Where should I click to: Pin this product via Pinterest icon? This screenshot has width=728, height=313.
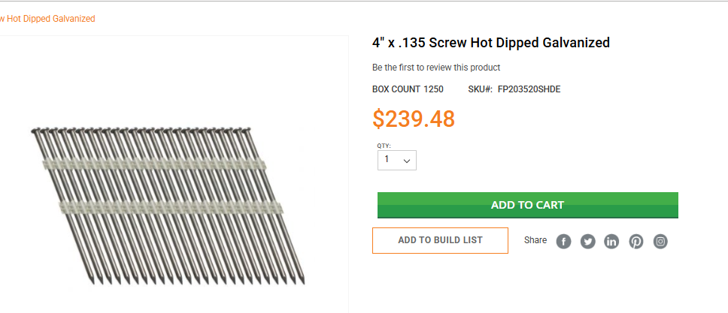636,242
